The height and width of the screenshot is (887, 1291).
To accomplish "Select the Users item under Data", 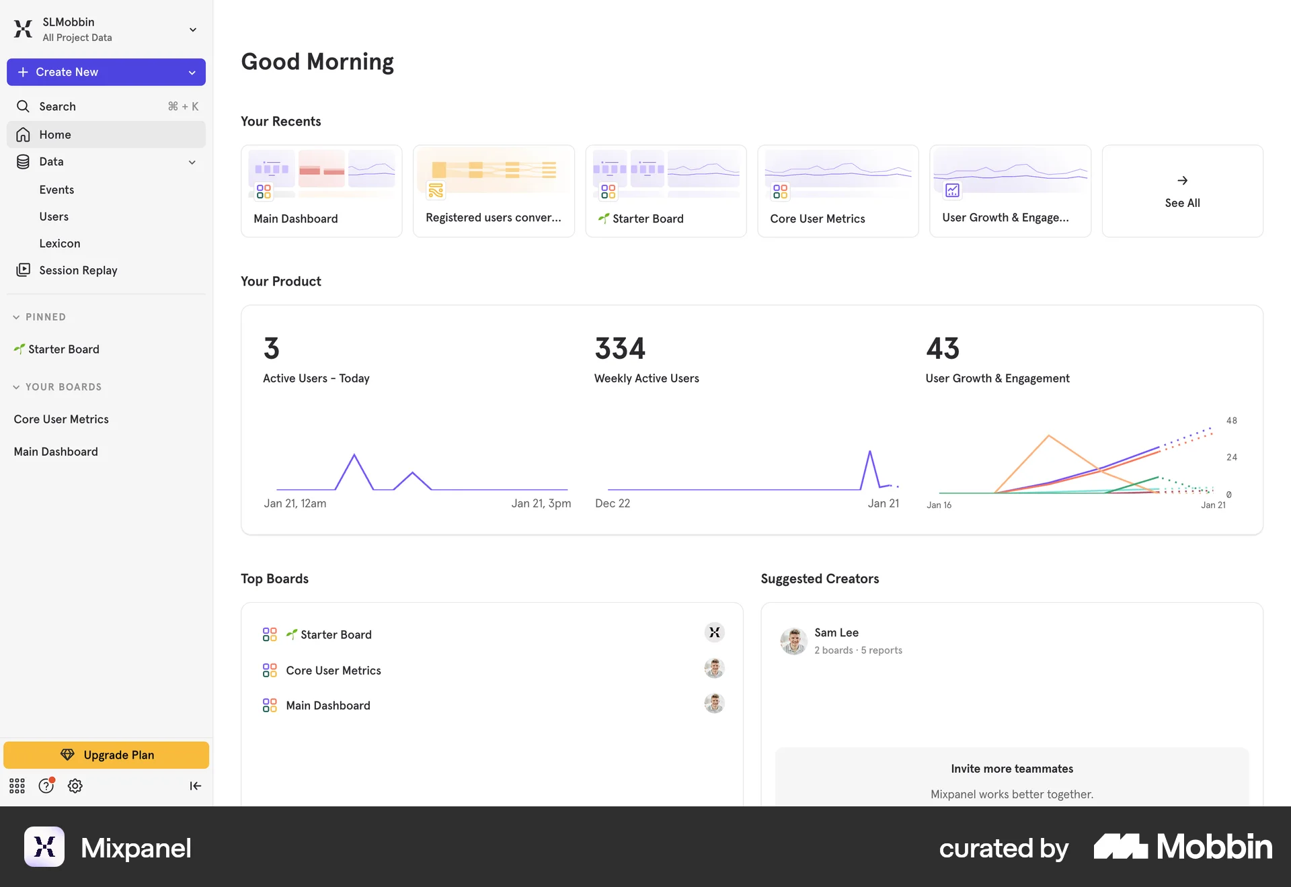I will pyautogui.click(x=54, y=216).
